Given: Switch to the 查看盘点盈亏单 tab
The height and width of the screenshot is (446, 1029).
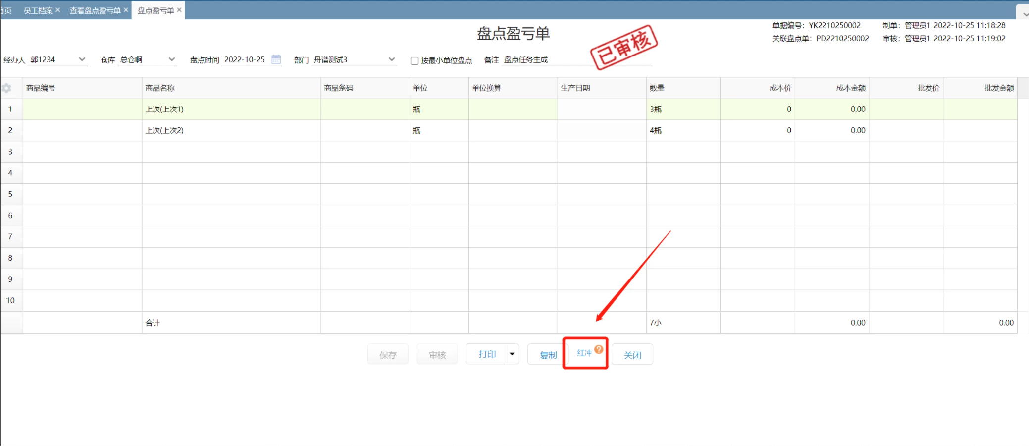Looking at the screenshot, I should pos(95,10).
